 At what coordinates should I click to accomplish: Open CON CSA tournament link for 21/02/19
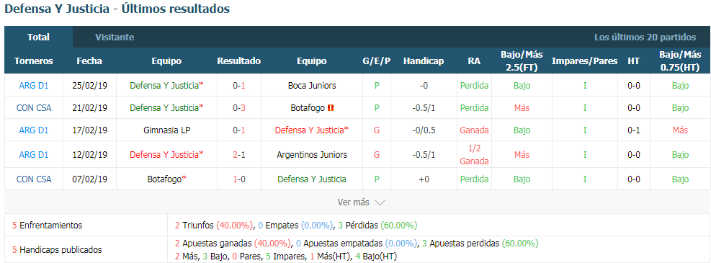(x=34, y=108)
